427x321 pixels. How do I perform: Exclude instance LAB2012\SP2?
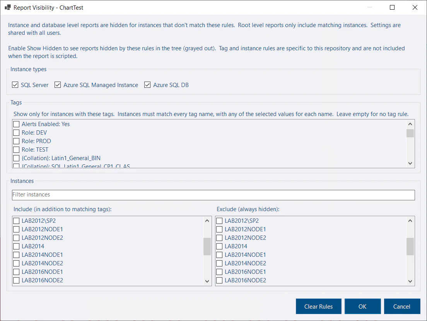point(219,221)
